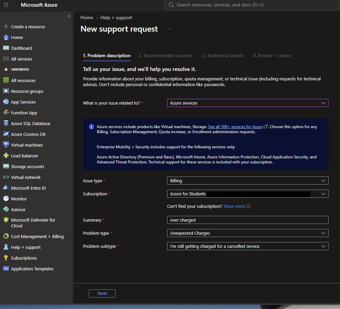Click the Azure Cosmos DB planet icon
This screenshot has width=340, height=309.
coord(6,134)
